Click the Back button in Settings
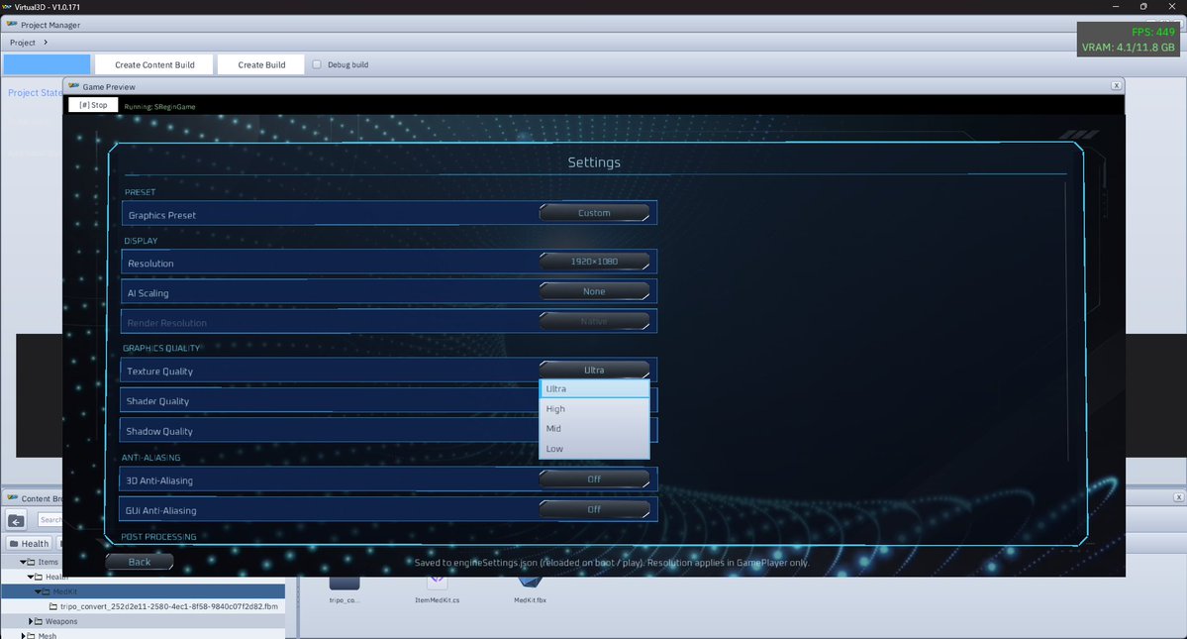The width and height of the screenshot is (1187, 639). [140, 562]
